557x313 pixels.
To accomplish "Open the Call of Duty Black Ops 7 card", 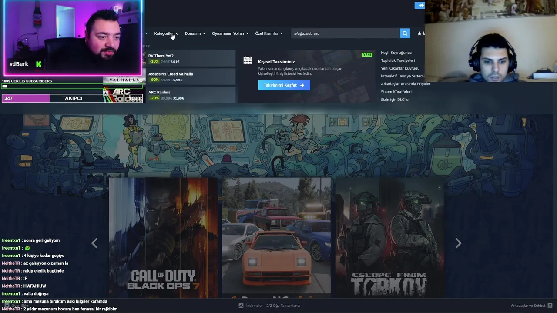I will 163,237.
